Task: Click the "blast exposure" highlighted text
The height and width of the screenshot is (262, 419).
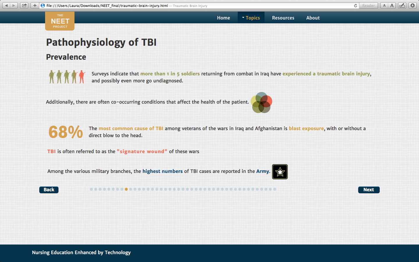Action: coord(306,128)
